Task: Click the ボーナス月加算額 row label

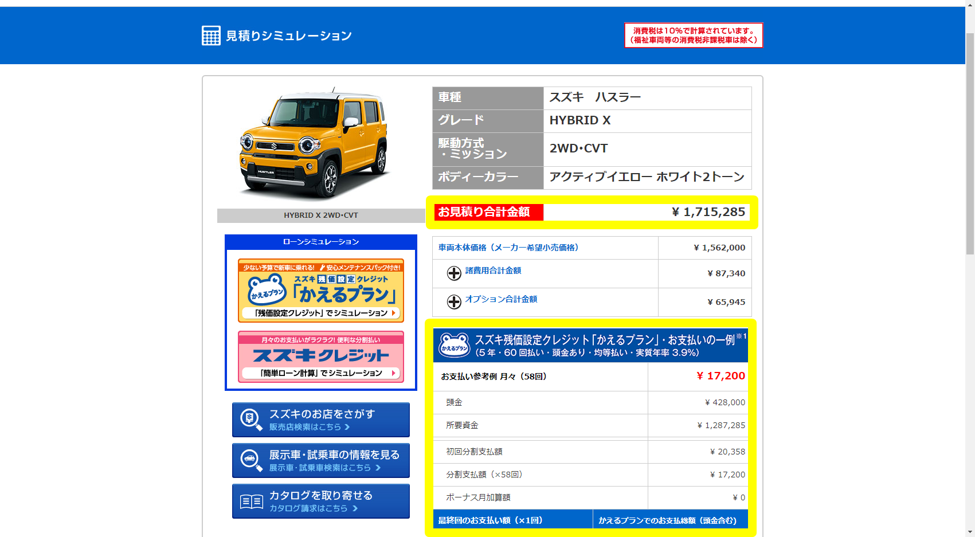Action: [x=478, y=497]
